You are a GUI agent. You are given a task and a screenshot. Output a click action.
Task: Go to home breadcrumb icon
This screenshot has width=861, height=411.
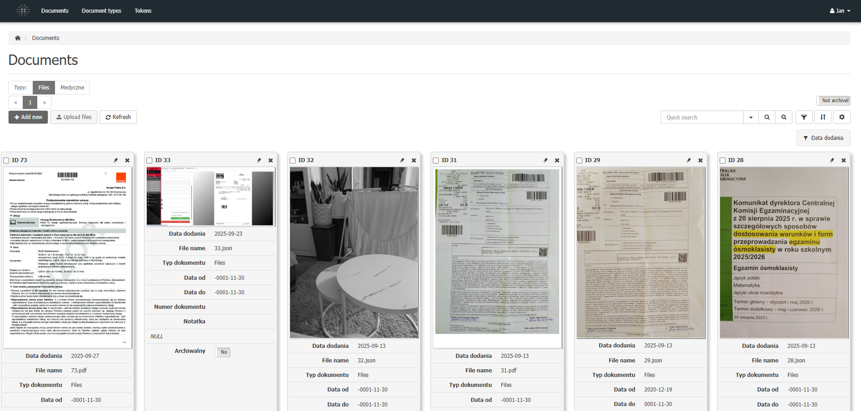[x=18, y=38]
